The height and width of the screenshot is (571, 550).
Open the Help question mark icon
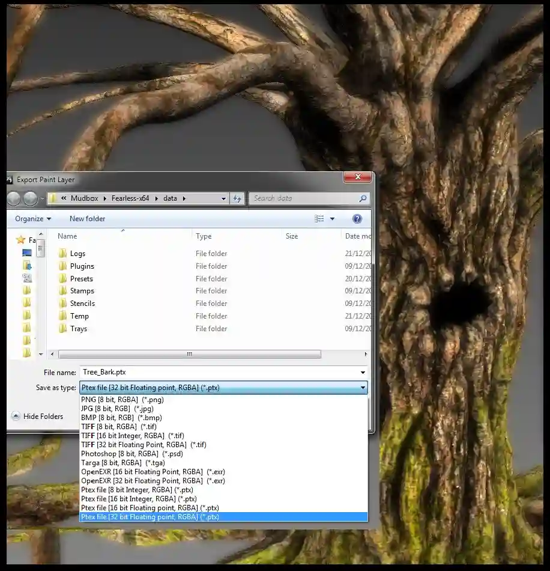point(357,219)
